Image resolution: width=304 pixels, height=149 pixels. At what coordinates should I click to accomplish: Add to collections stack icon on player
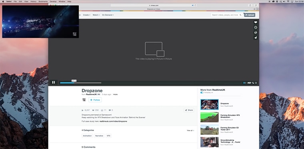256,32
